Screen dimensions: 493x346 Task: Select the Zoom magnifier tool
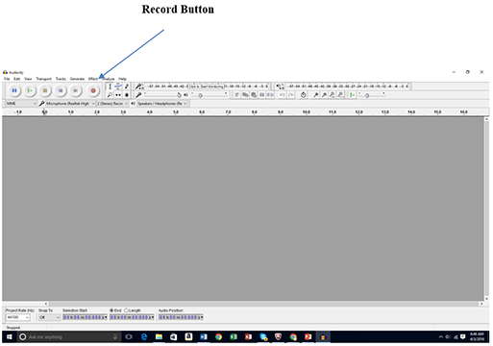pyautogui.click(x=110, y=95)
